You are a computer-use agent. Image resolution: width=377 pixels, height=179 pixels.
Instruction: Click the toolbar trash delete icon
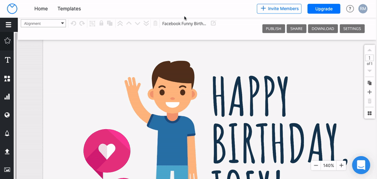click(156, 23)
